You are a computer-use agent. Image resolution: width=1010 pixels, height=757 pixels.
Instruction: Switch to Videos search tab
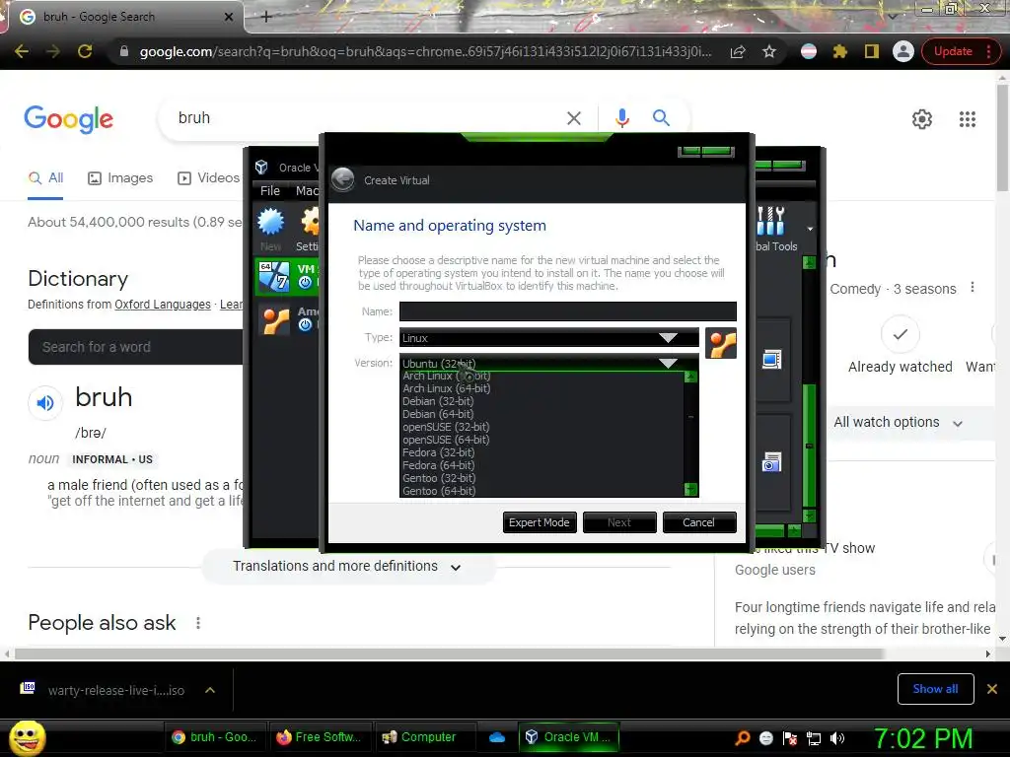[x=209, y=177]
